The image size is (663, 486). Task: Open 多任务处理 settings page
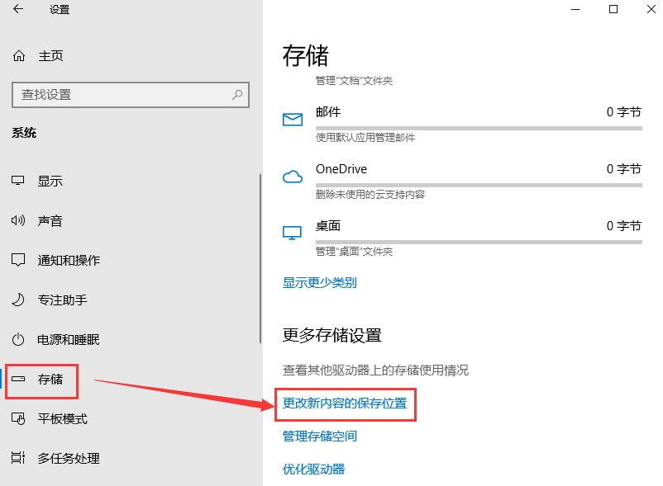tap(69, 458)
